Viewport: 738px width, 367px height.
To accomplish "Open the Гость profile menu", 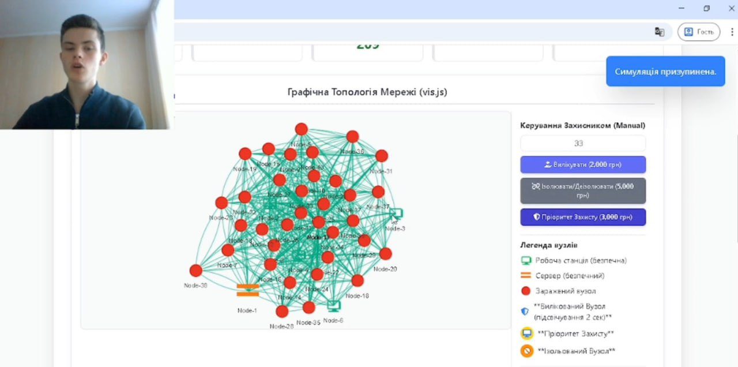I will pos(699,32).
